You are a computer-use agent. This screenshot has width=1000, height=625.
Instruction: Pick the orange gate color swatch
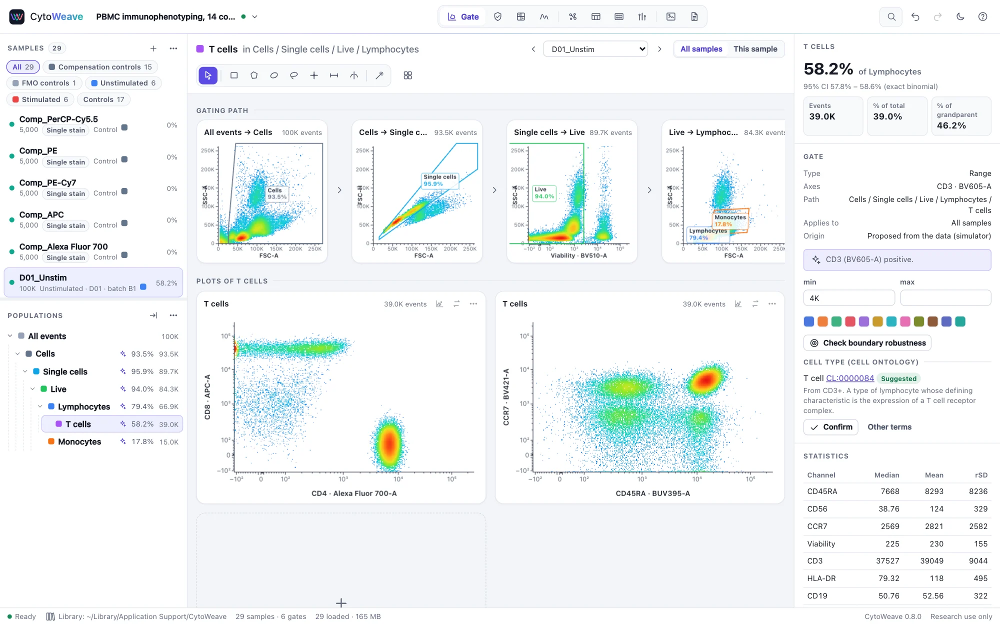tap(822, 321)
